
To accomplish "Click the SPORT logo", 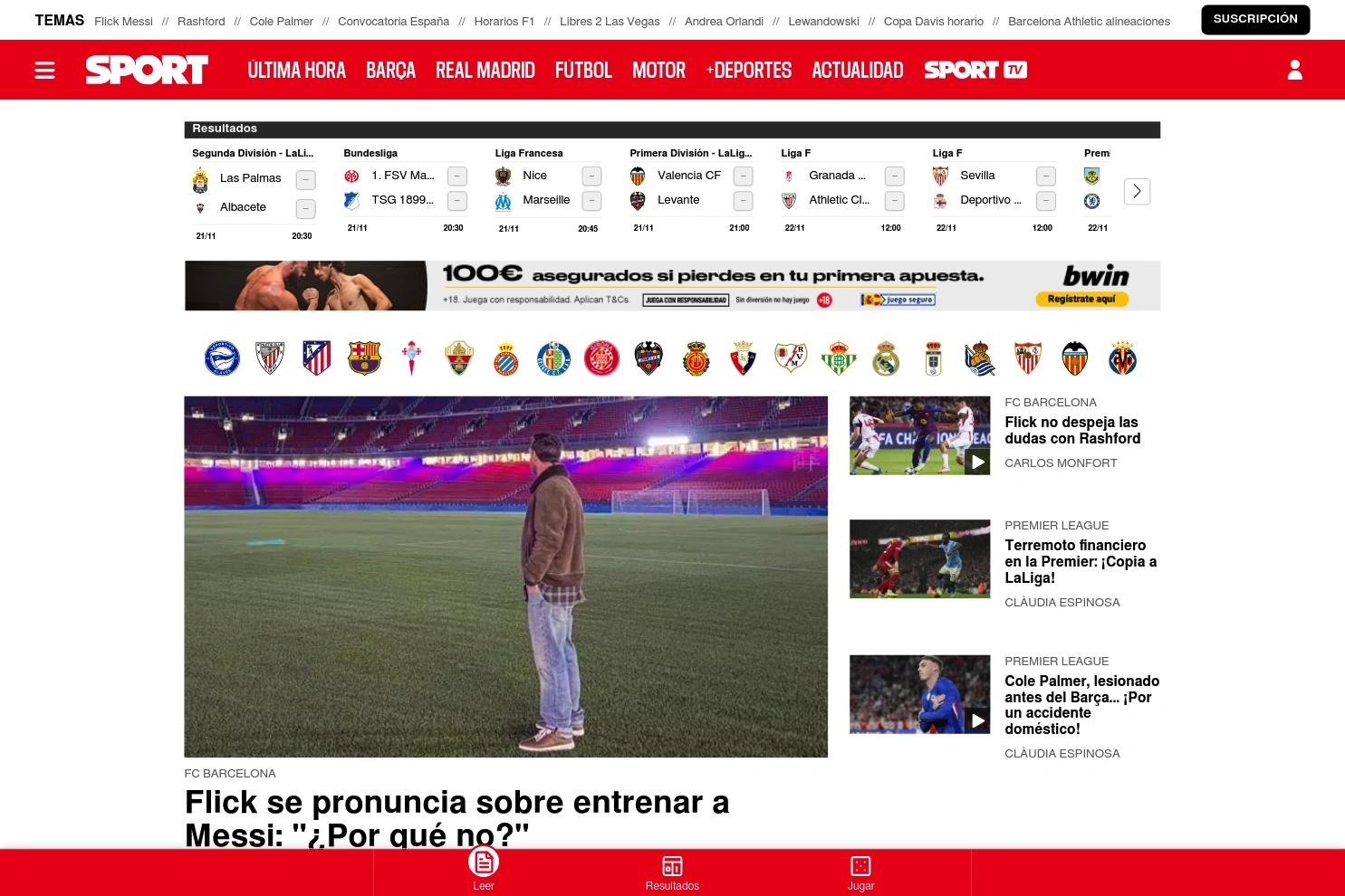I will [147, 70].
